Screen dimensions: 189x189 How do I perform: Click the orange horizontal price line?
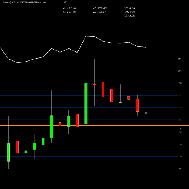pyautogui.click(x=94, y=126)
